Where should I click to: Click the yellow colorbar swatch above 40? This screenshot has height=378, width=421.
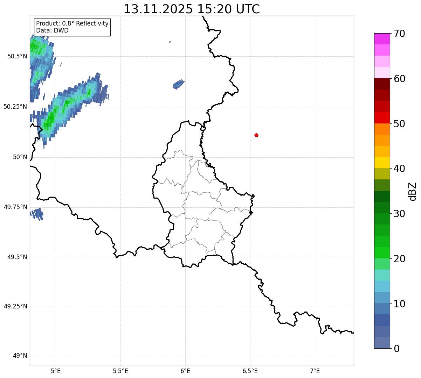point(382,163)
